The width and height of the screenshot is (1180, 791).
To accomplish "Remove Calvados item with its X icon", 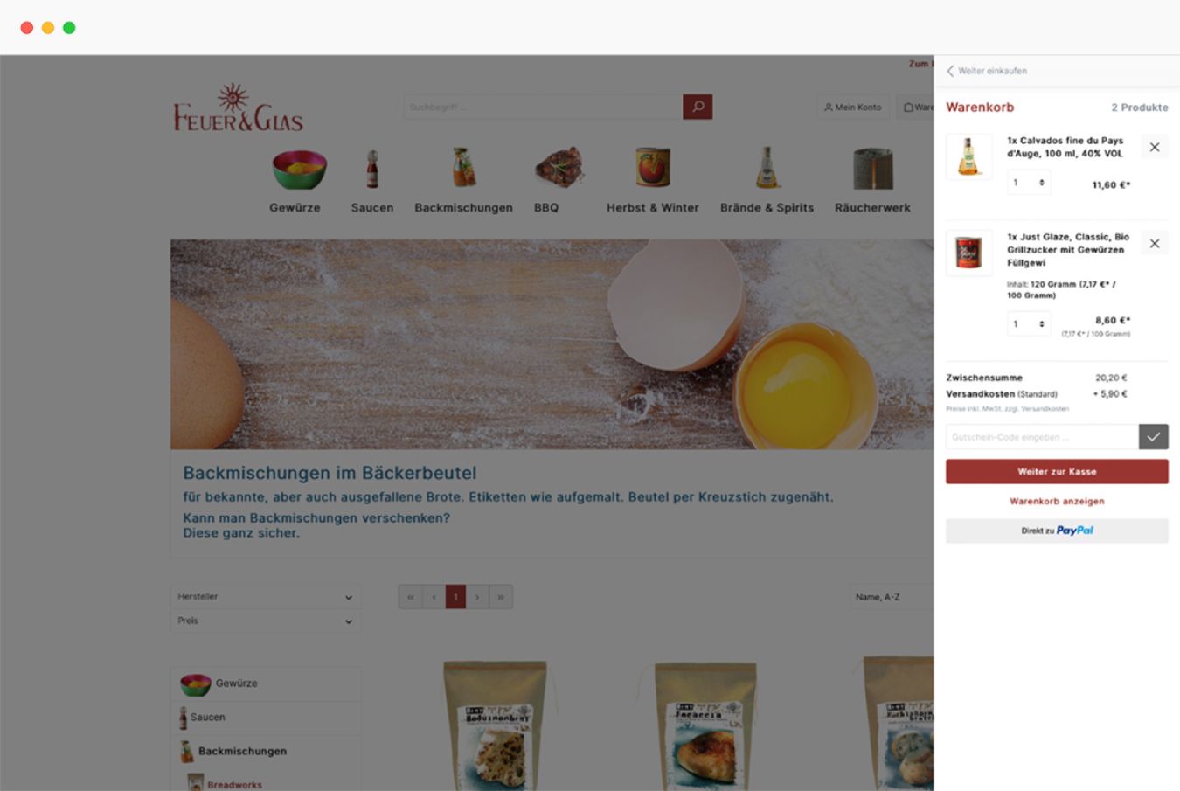I will coord(1155,147).
